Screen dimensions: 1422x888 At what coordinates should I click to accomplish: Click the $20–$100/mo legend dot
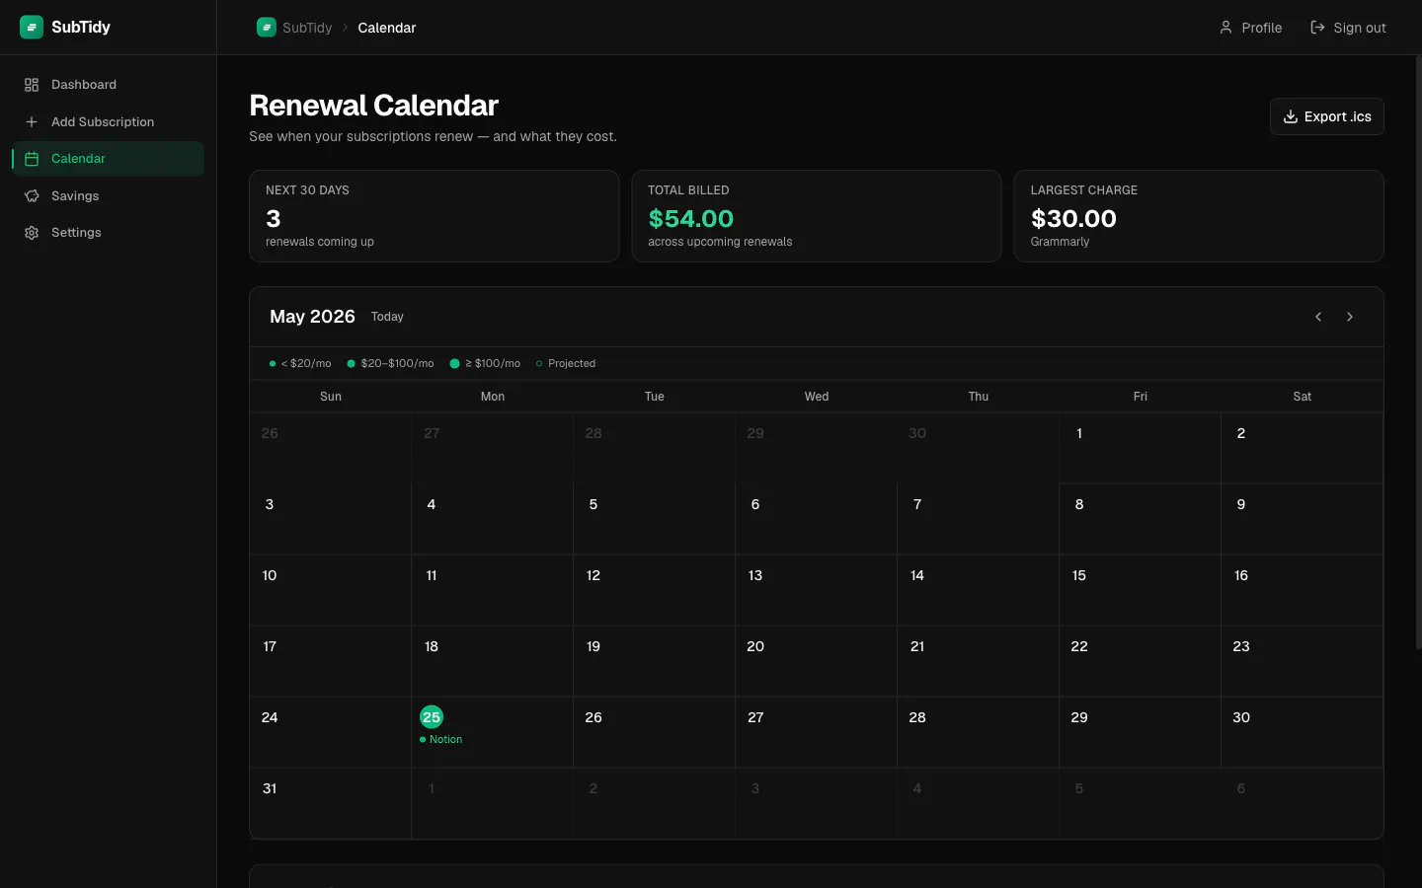coord(351,363)
